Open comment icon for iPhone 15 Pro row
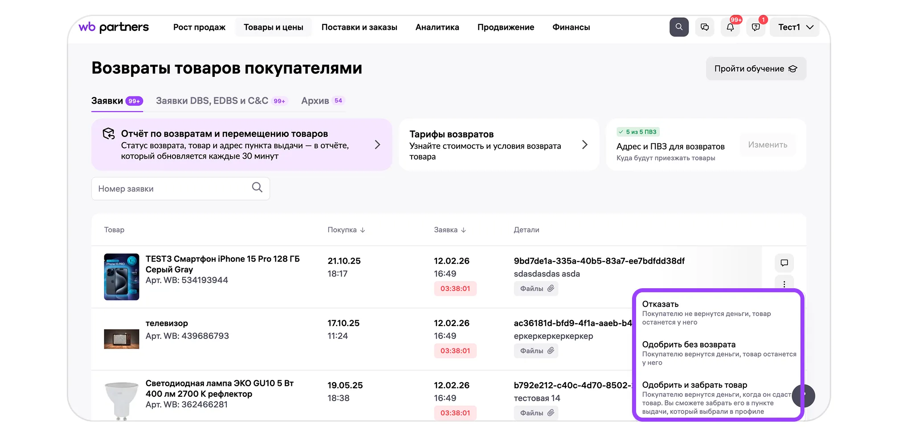This screenshot has width=898, height=435. coord(784,263)
